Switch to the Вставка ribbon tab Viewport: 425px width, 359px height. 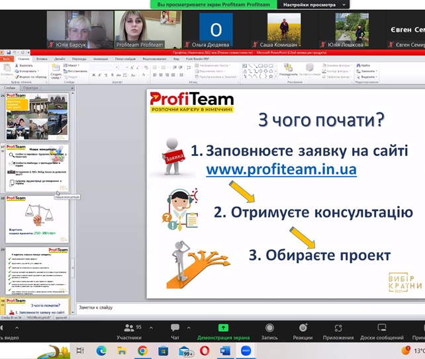[42, 59]
